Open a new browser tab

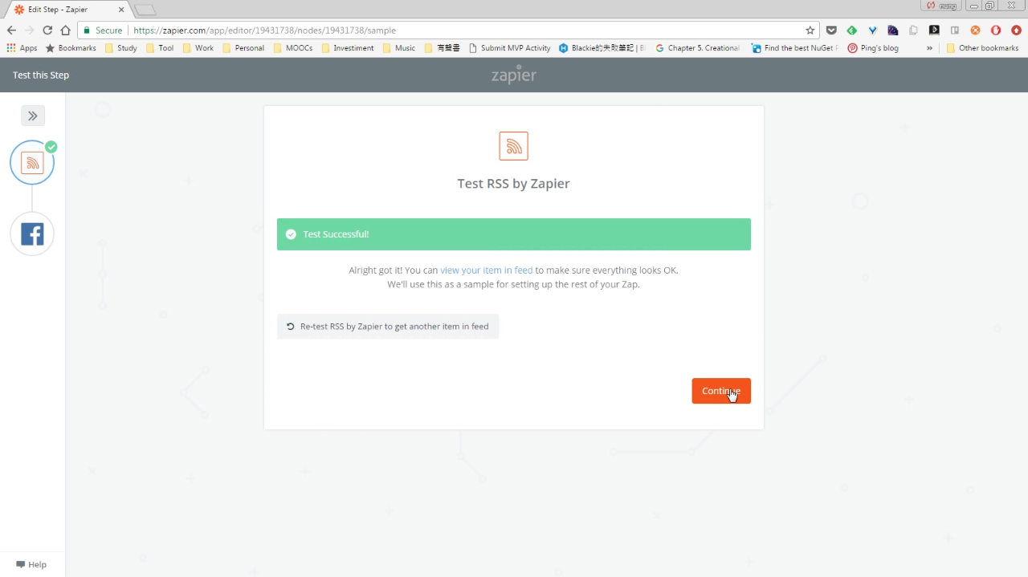pyautogui.click(x=145, y=10)
